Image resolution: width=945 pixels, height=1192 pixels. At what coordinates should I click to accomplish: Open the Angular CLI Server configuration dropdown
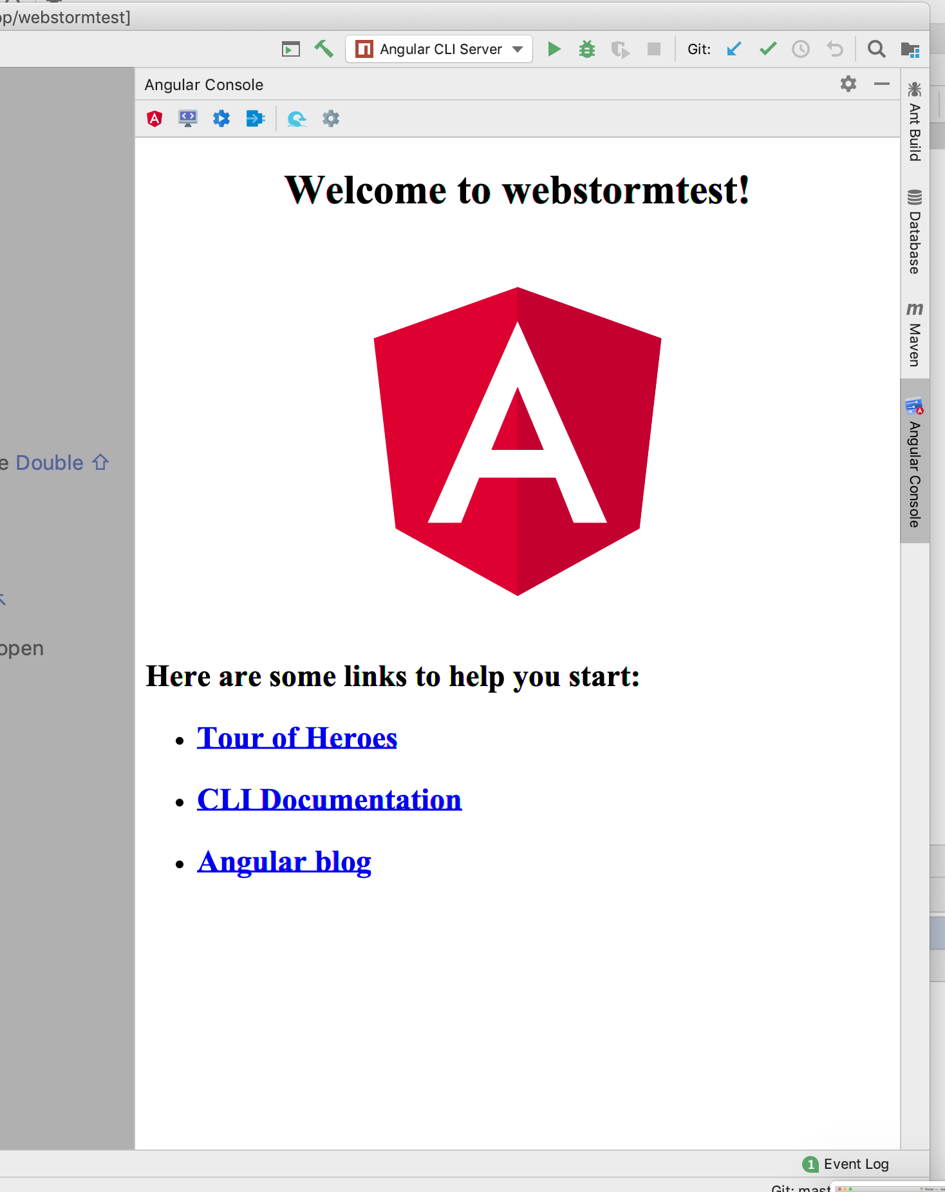(439, 49)
